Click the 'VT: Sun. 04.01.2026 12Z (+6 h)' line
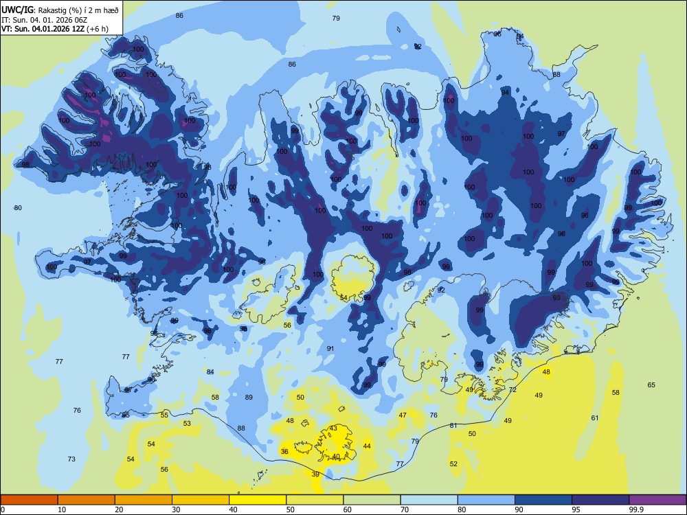This screenshot has width=687, height=515. (55, 29)
